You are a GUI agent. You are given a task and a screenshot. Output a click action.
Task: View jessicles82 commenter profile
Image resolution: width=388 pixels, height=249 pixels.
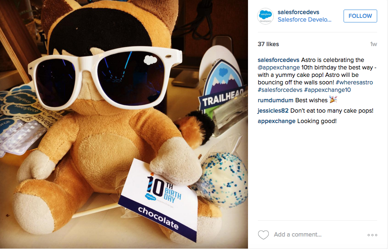pos(273,111)
